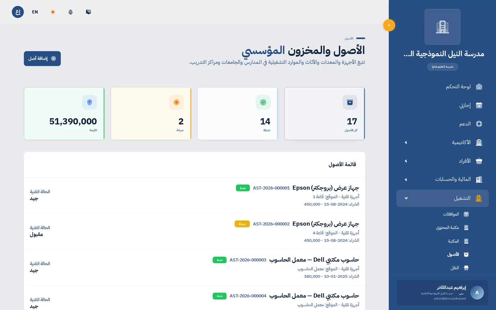Image resolution: width=496 pixels, height=310 pixels.
Task: Open the chat messages icon in the top bar
Action: click(x=88, y=12)
